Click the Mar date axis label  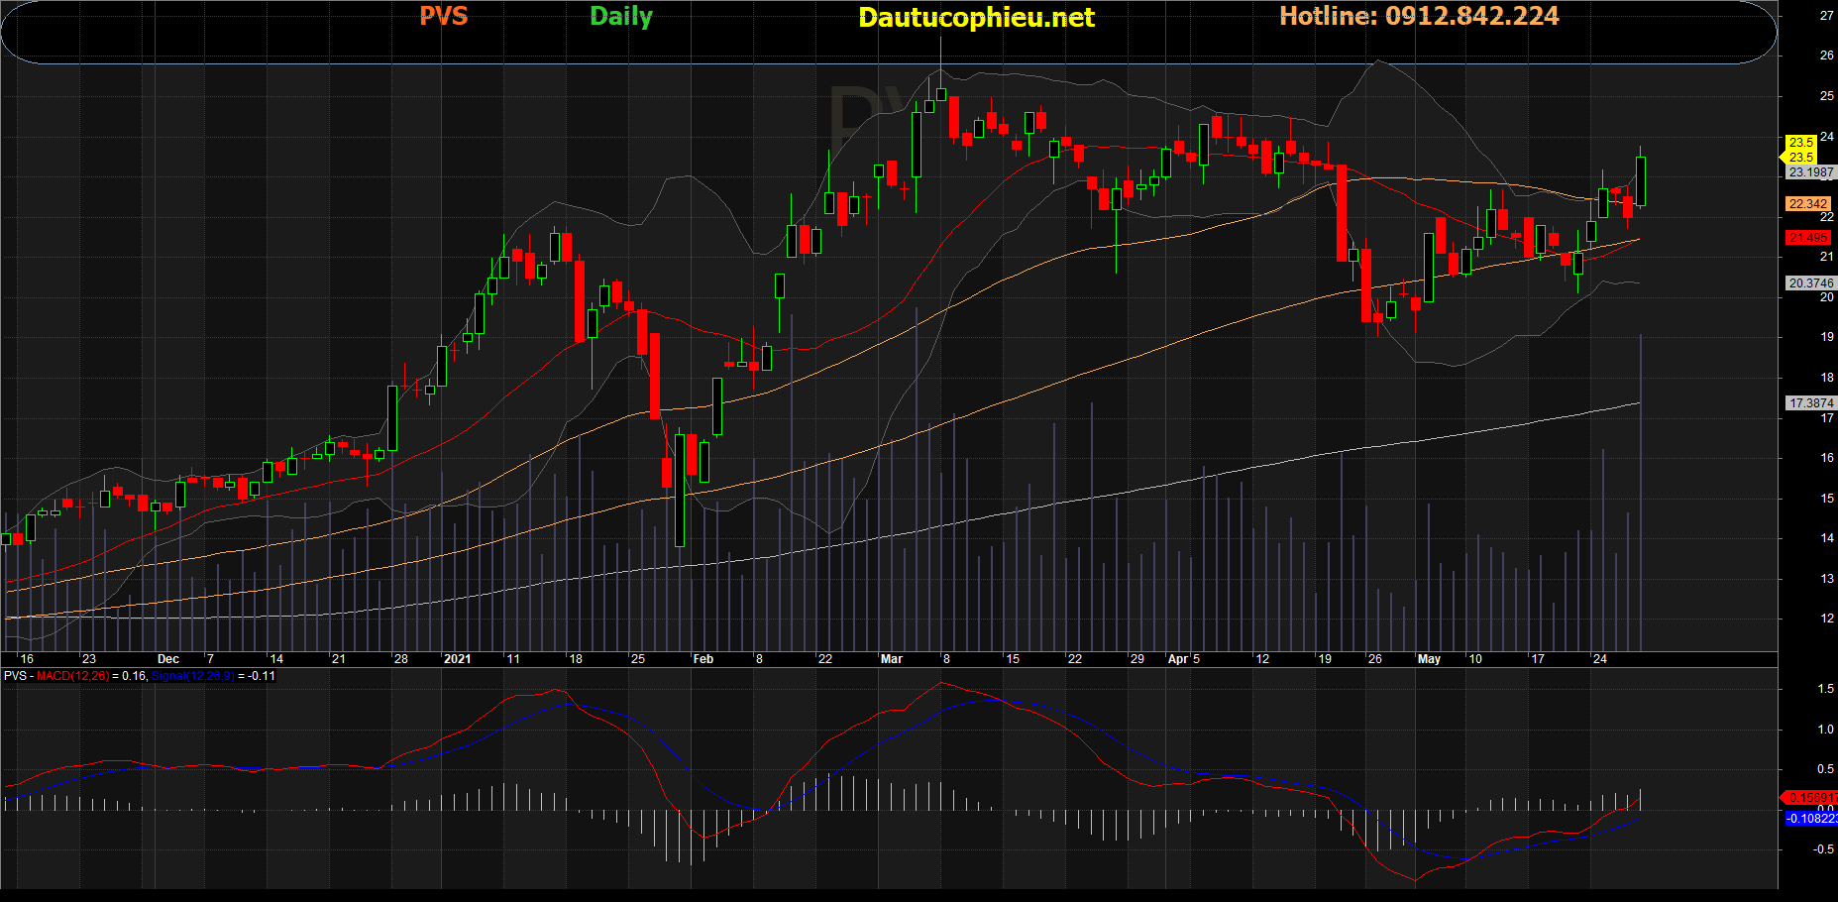892,659
